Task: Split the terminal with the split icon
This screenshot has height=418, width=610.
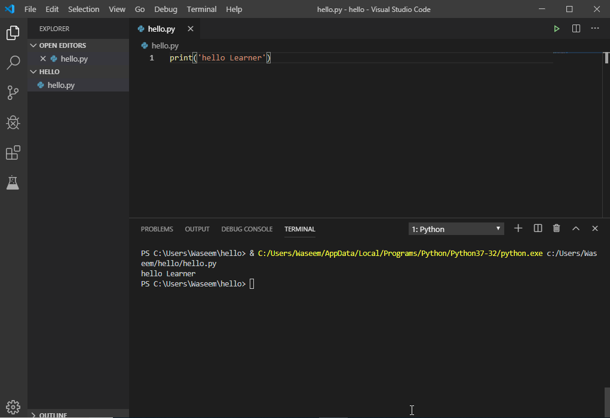Action: pos(537,228)
